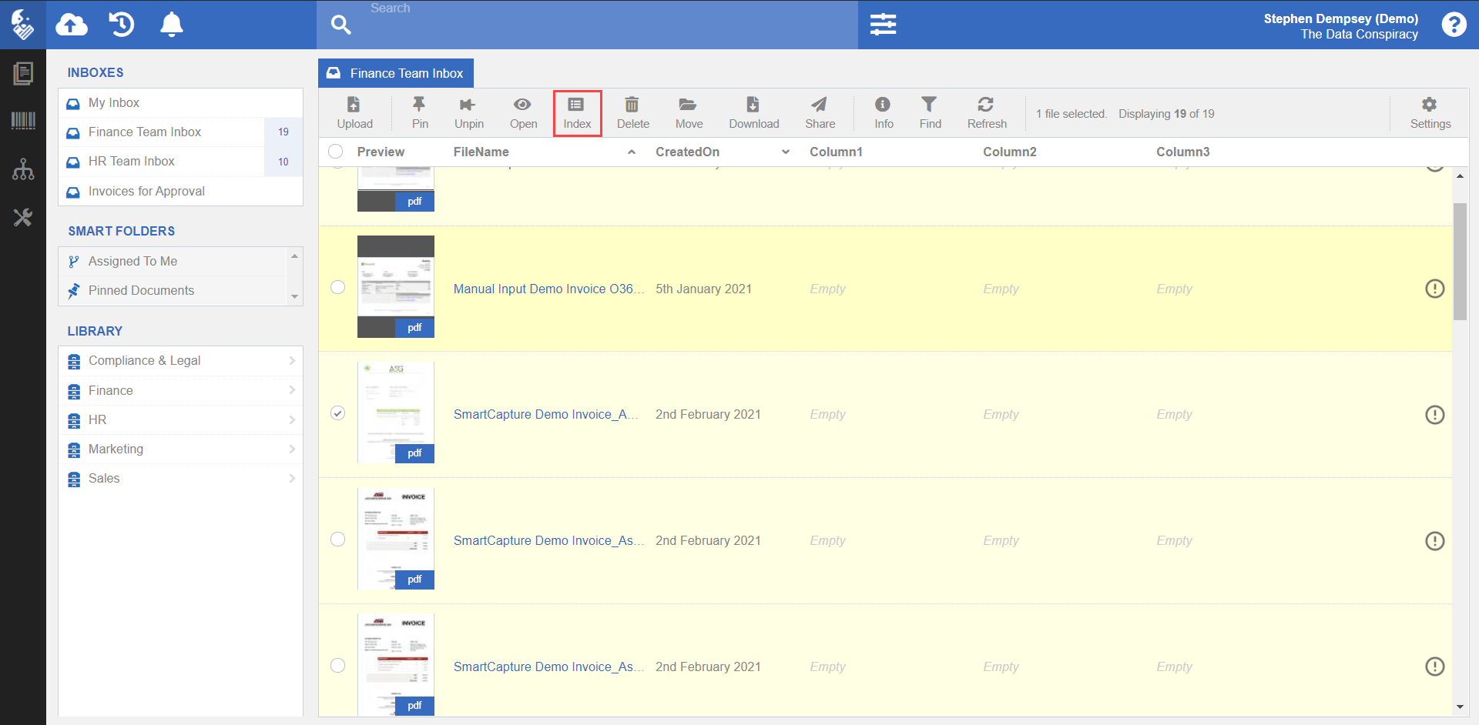Open Pinned Documents smart folder
The height and width of the screenshot is (725, 1479).
tap(173, 291)
